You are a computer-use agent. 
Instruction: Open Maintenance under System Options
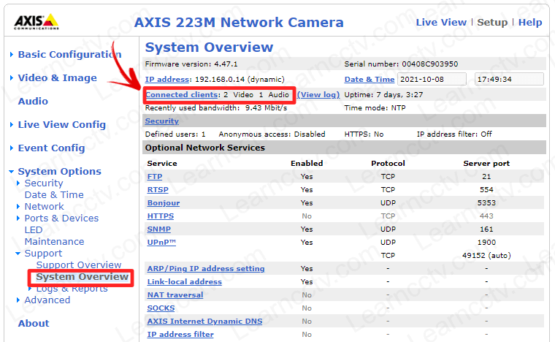pos(54,242)
